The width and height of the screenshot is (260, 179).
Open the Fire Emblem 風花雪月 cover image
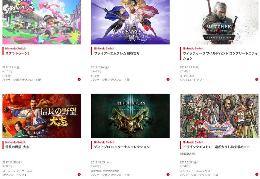coord(130,22)
